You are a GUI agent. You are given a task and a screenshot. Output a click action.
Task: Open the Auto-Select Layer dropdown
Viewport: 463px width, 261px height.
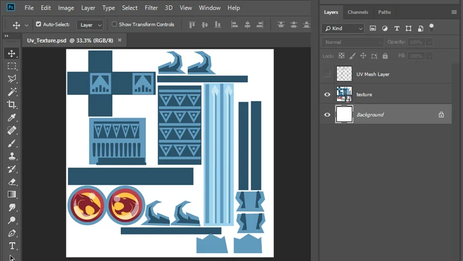[90, 25]
